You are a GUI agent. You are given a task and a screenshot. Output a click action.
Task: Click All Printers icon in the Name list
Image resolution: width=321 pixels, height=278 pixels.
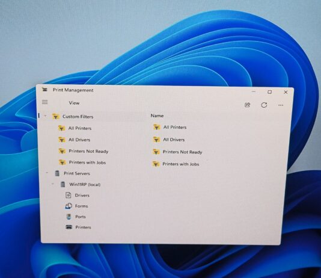[x=157, y=127]
